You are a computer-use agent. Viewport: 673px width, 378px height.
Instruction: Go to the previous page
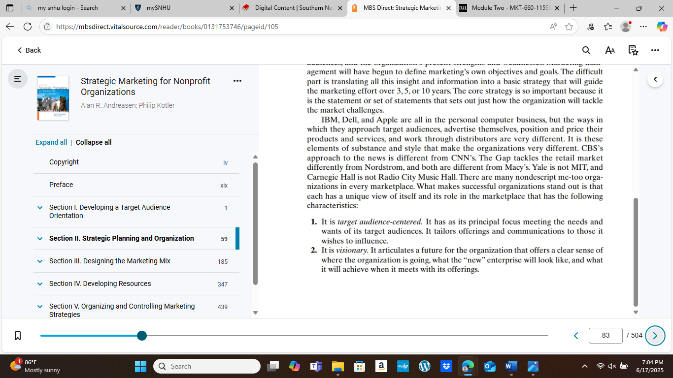pyautogui.click(x=575, y=336)
